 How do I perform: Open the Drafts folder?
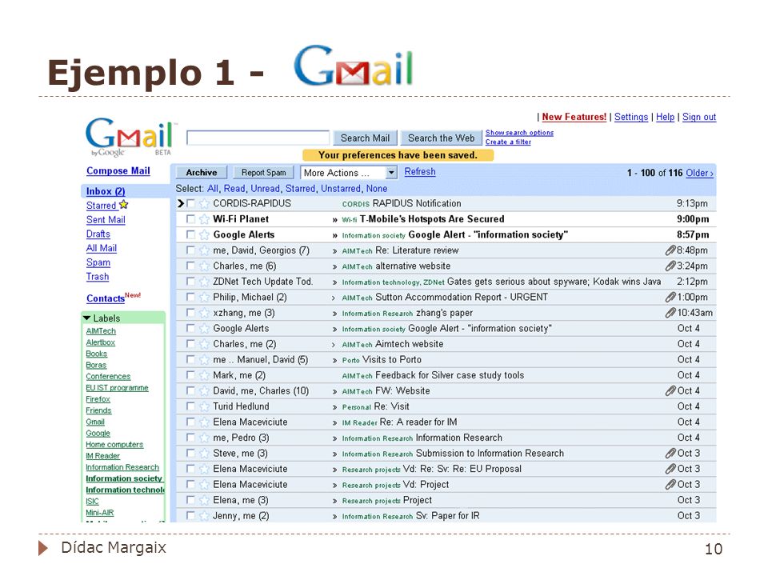tap(98, 234)
